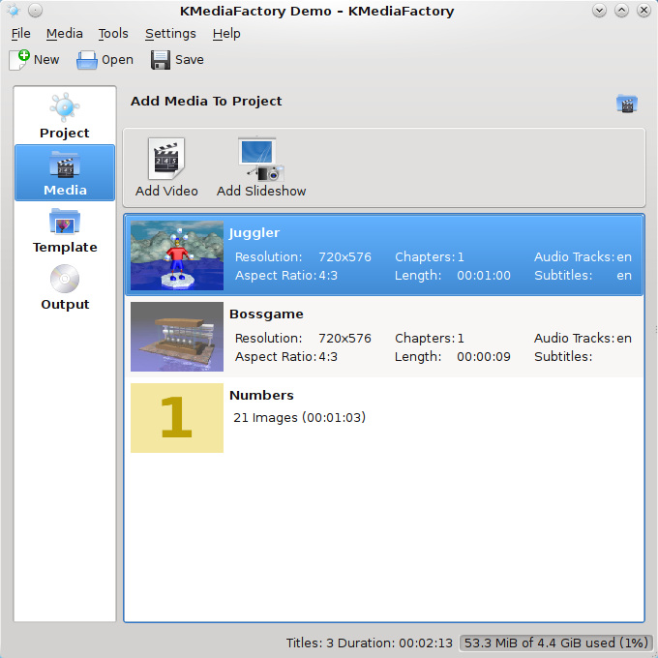Click Juggler's Subtitles label

tap(563, 276)
